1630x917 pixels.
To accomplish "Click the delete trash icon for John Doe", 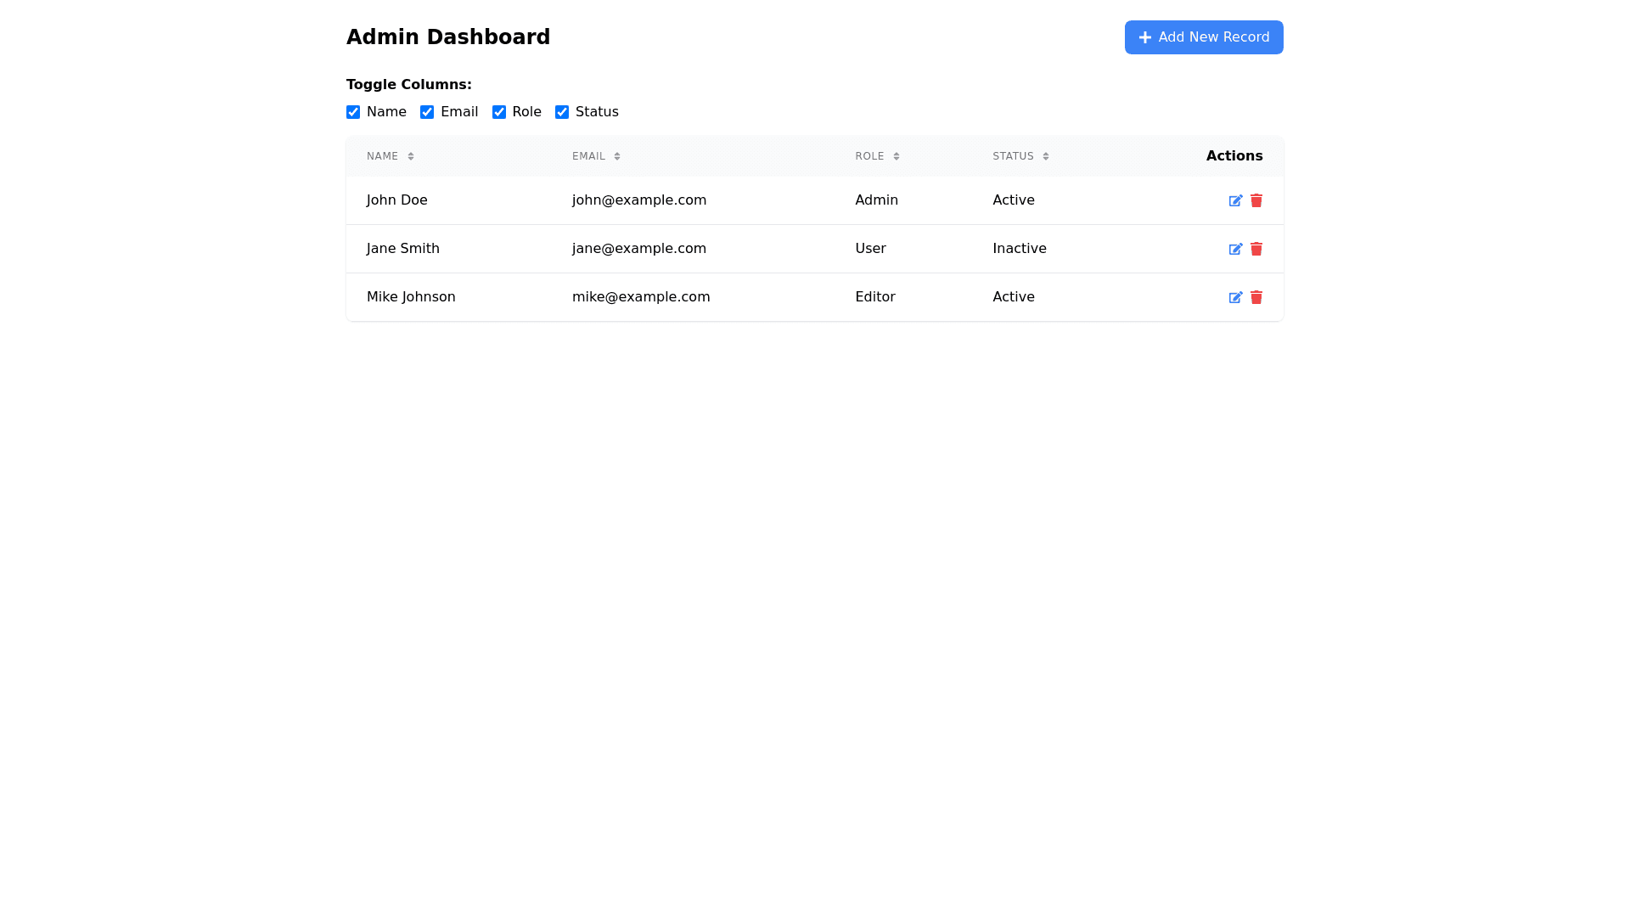I will tap(1256, 200).
